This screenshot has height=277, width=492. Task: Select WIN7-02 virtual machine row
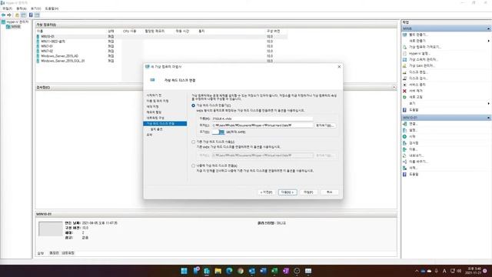(x=161, y=51)
